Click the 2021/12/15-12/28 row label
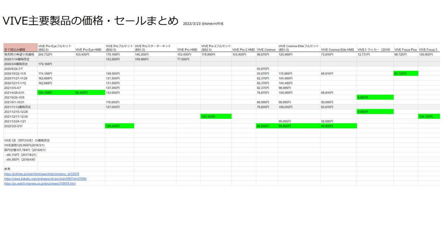This screenshot has width=443, height=249. tap(21, 112)
